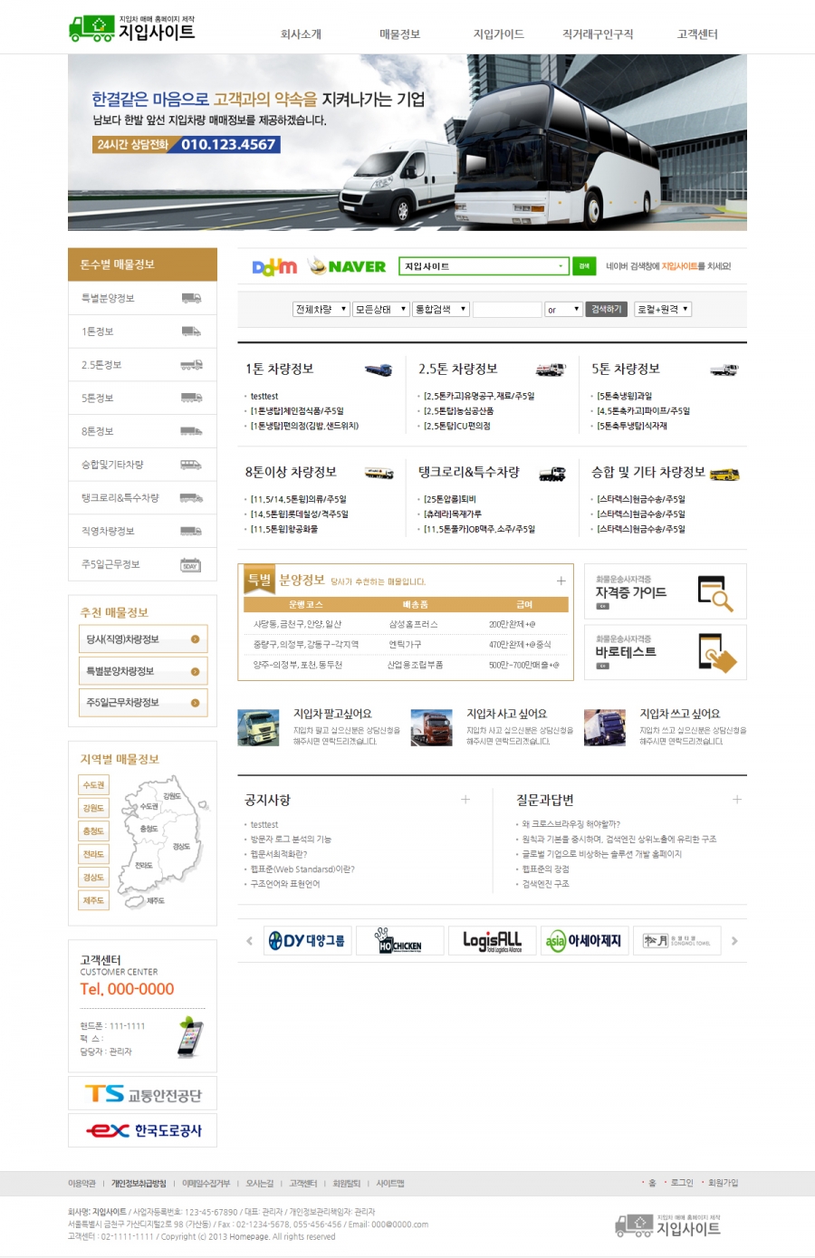Click the Daum logo icon
Viewport: 815px width, 1258px height.
click(x=273, y=266)
